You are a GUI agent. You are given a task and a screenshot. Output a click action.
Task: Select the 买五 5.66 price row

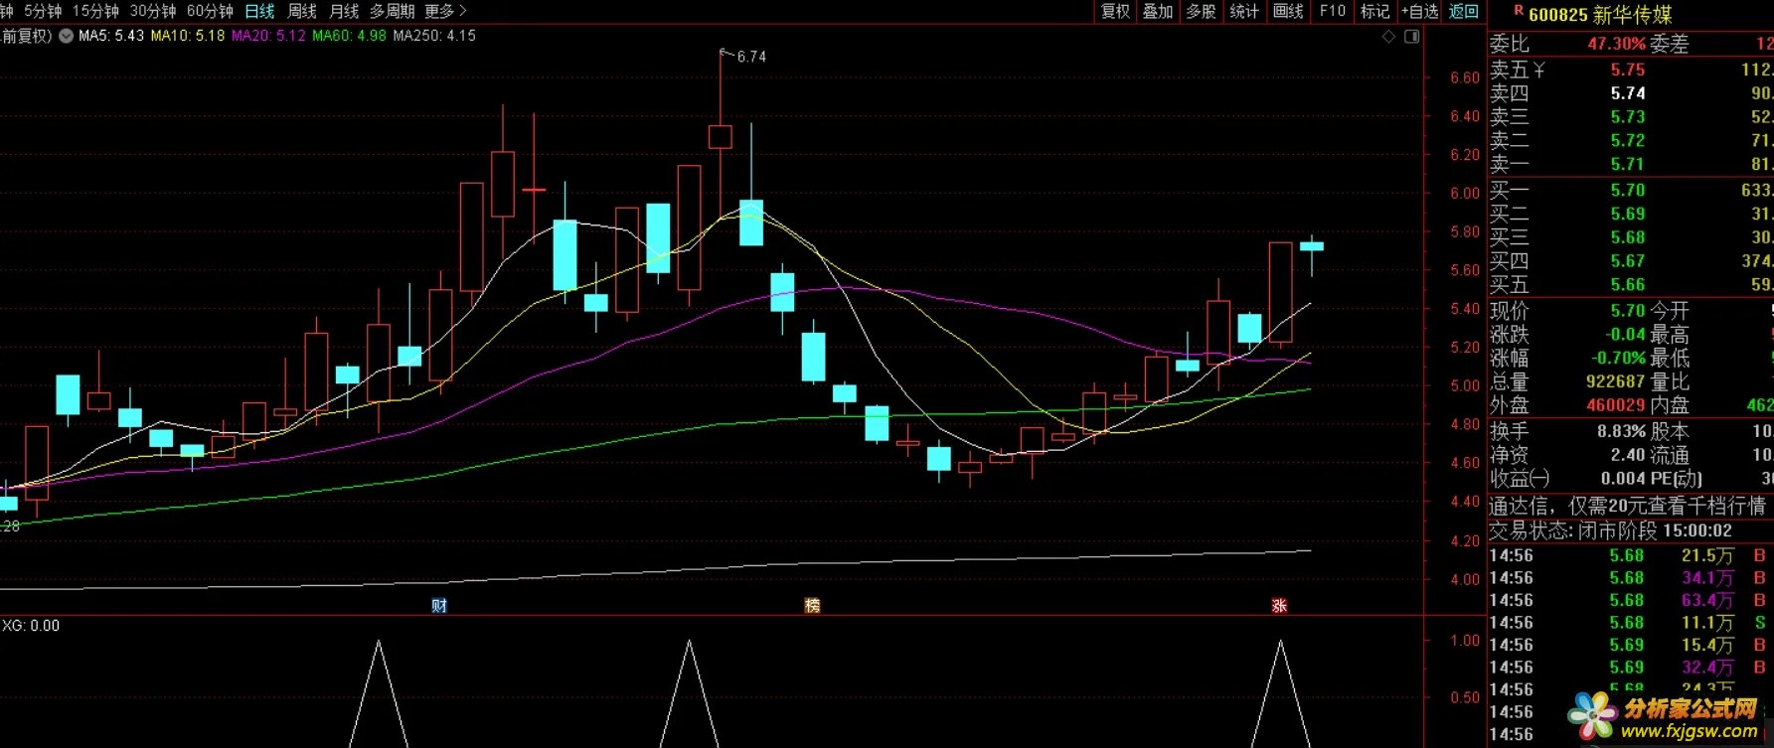[1630, 285]
